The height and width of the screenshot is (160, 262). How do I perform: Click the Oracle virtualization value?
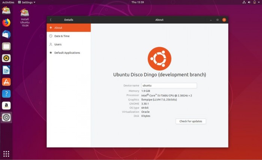pos(145,112)
